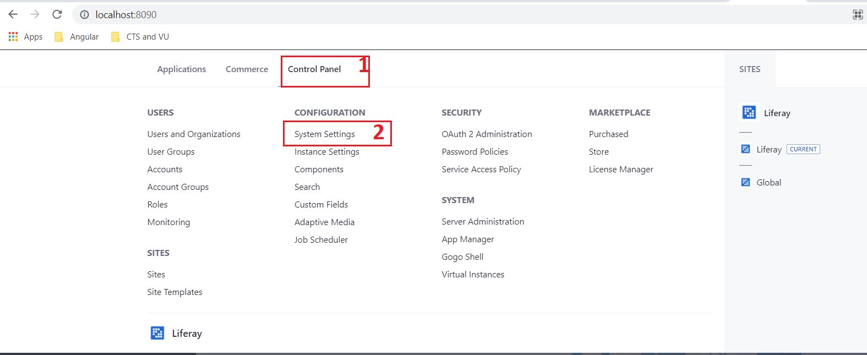The width and height of the screenshot is (867, 355).
Task: Click the Liferay heading in the Sites panel
Action: point(777,113)
